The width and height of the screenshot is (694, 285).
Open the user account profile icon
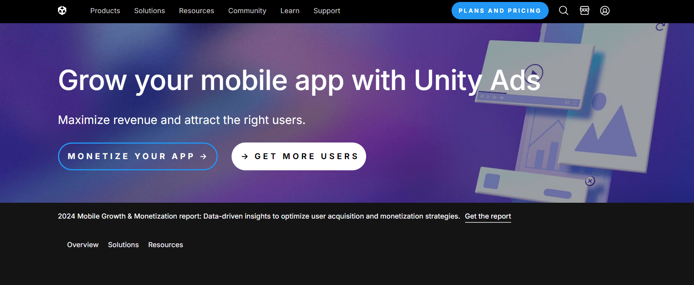tap(605, 10)
